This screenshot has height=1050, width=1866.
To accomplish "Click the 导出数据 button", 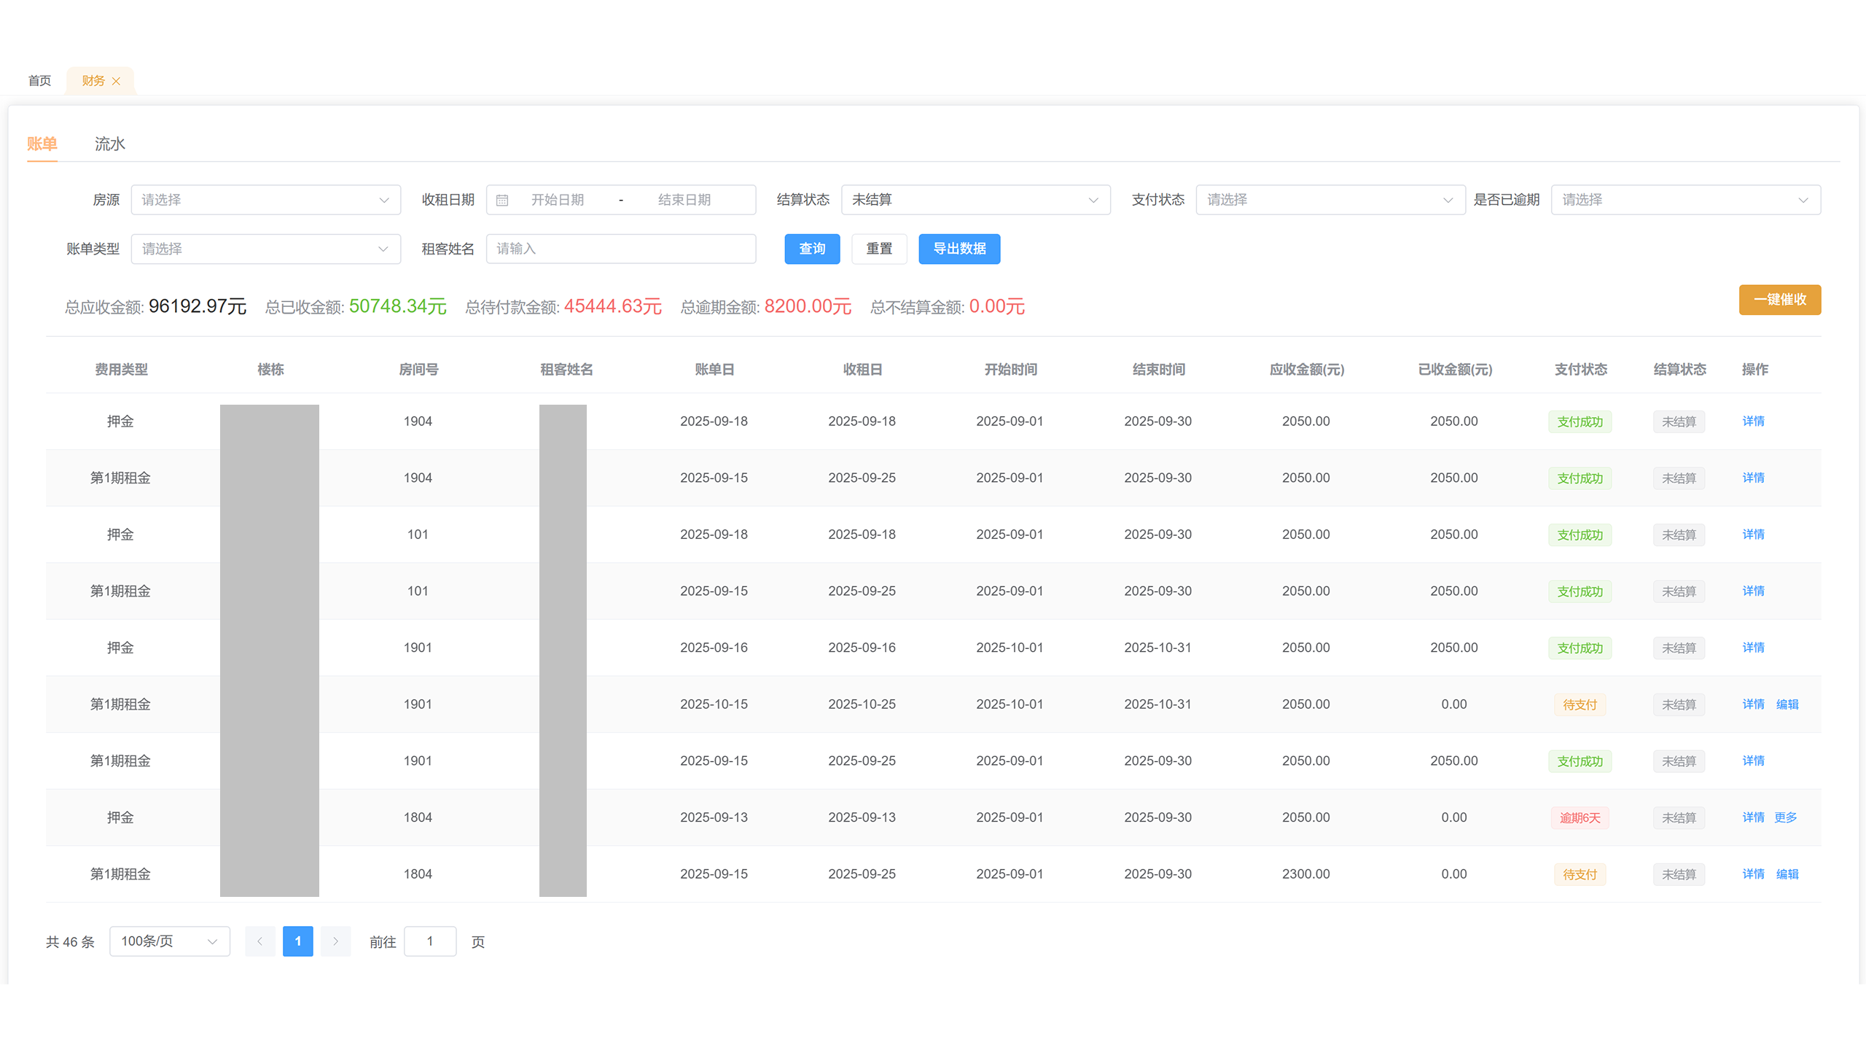I will tap(959, 249).
